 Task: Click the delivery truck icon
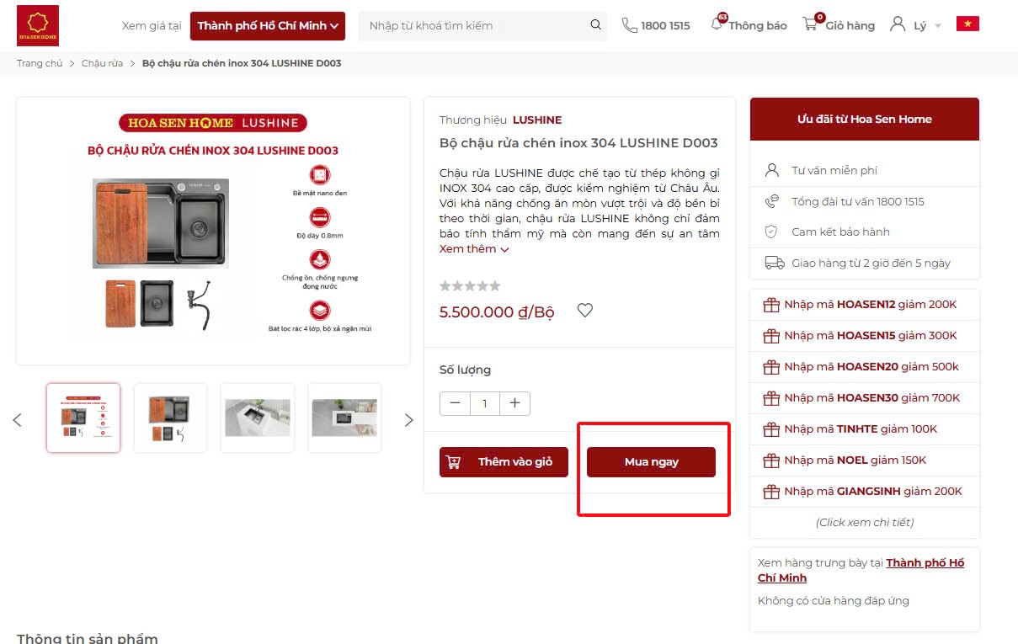pyautogui.click(x=774, y=263)
